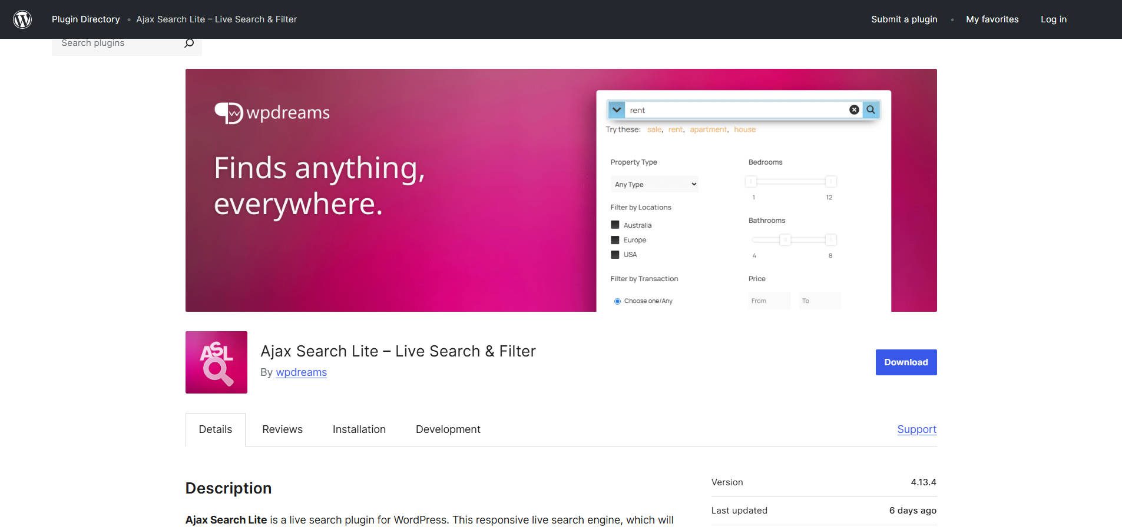Screen dimensions: 1122x530
Task: Switch to the Reviews tab
Action: pyautogui.click(x=282, y=429)
